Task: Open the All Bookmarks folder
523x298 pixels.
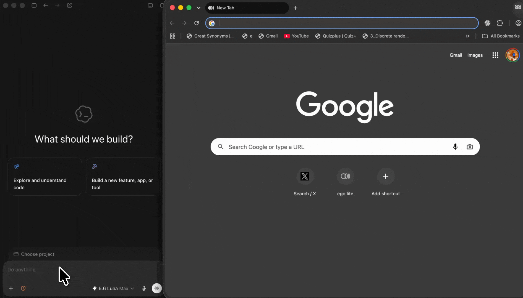Action: (x=501, y=36)
